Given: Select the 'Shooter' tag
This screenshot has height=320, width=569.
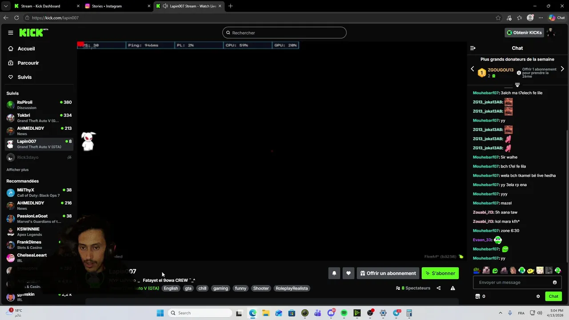Looking at the screenshot, I should [261, 288].
